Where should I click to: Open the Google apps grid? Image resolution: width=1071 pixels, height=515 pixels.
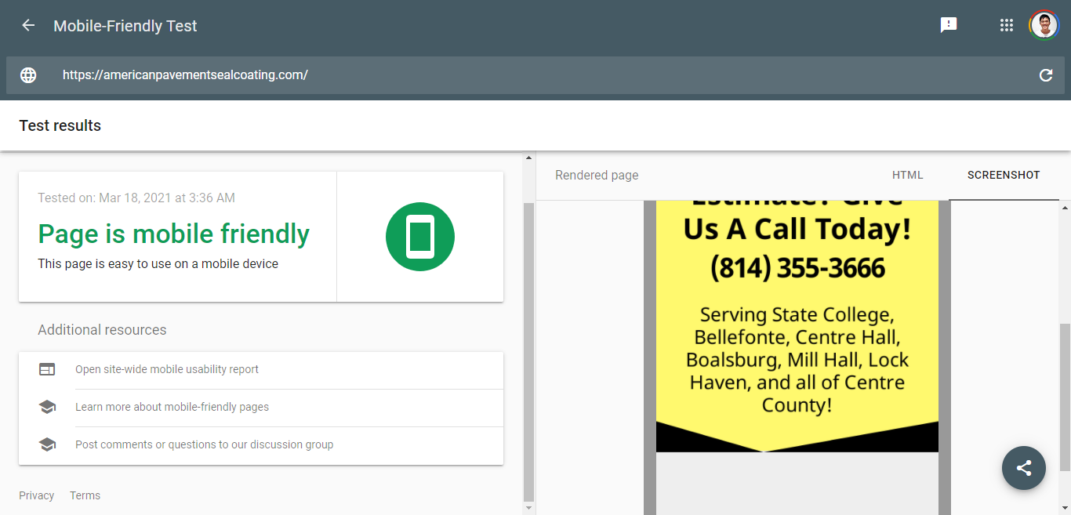coord(1007,25)
